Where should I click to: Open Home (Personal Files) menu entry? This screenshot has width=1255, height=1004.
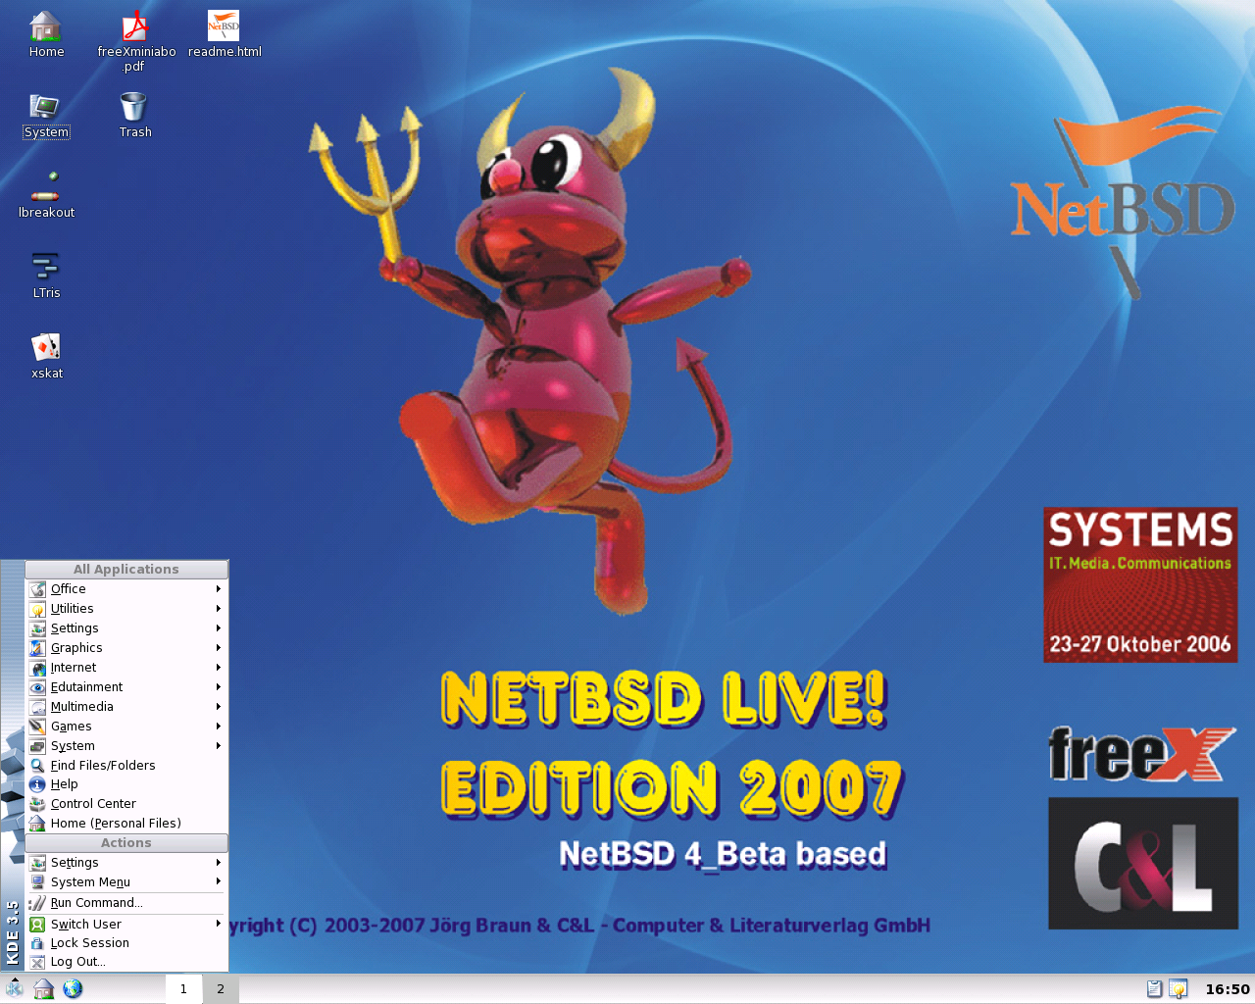(126, 824)
